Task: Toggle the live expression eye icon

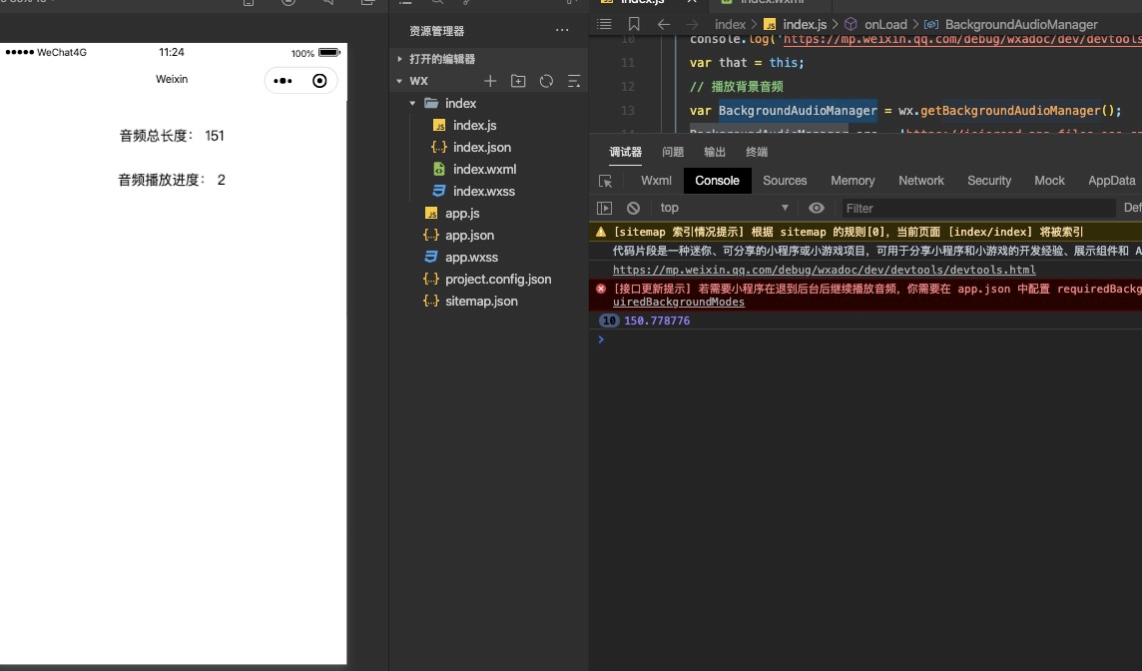Action: click(x=817, y=208)
